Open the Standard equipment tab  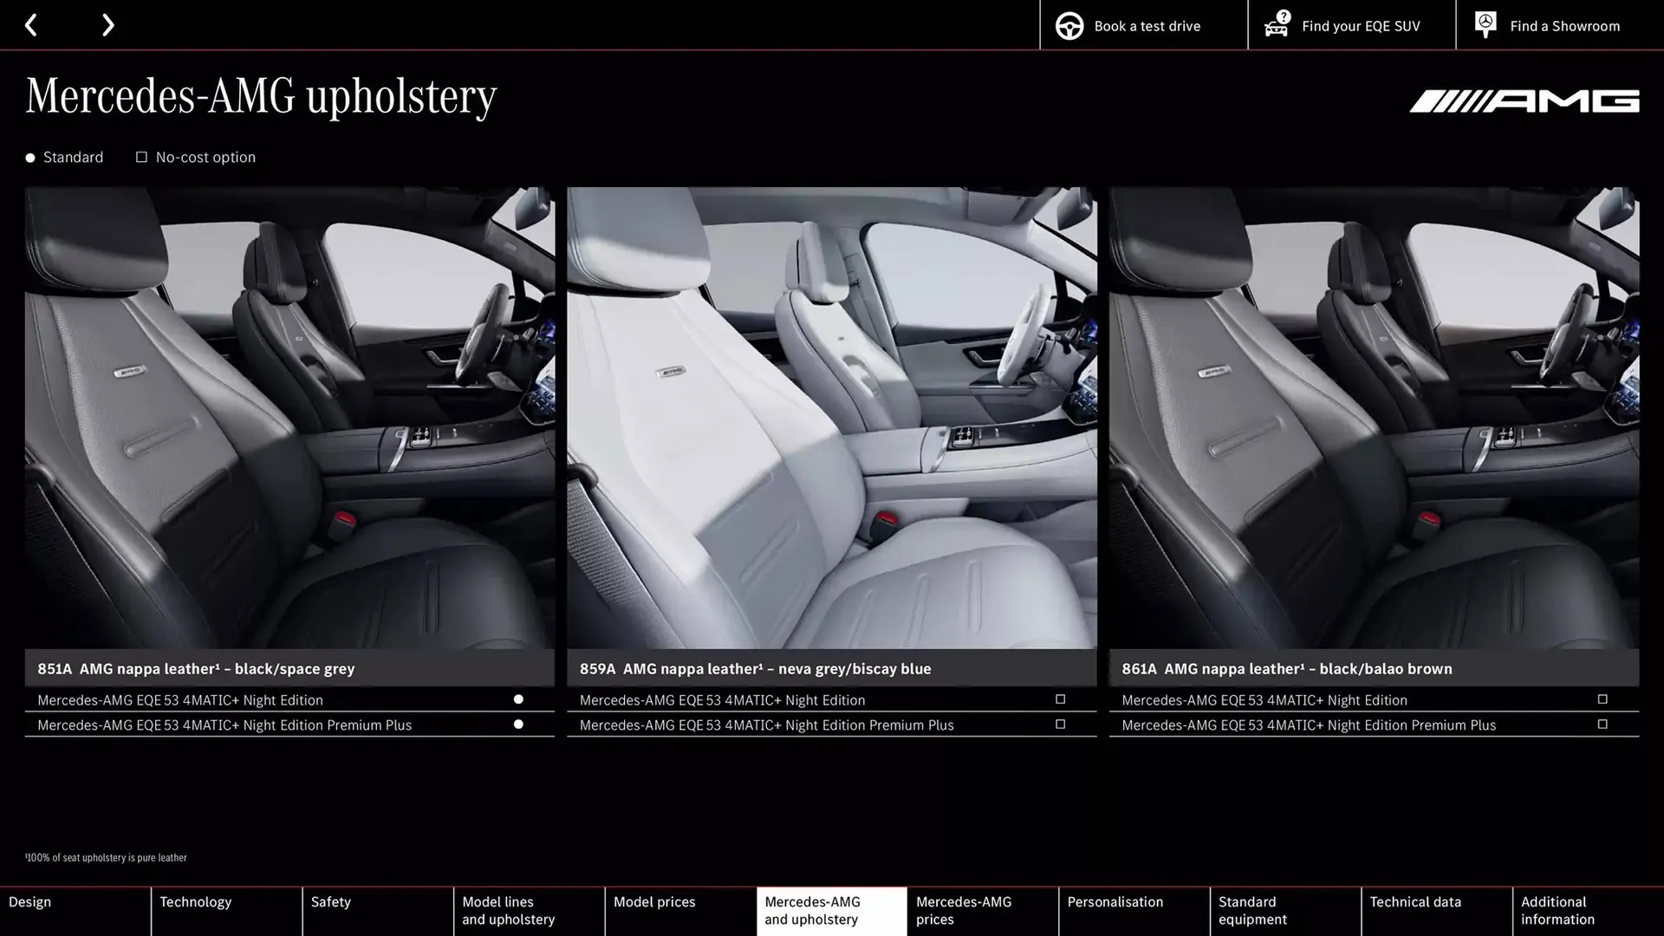point(1285,911)
